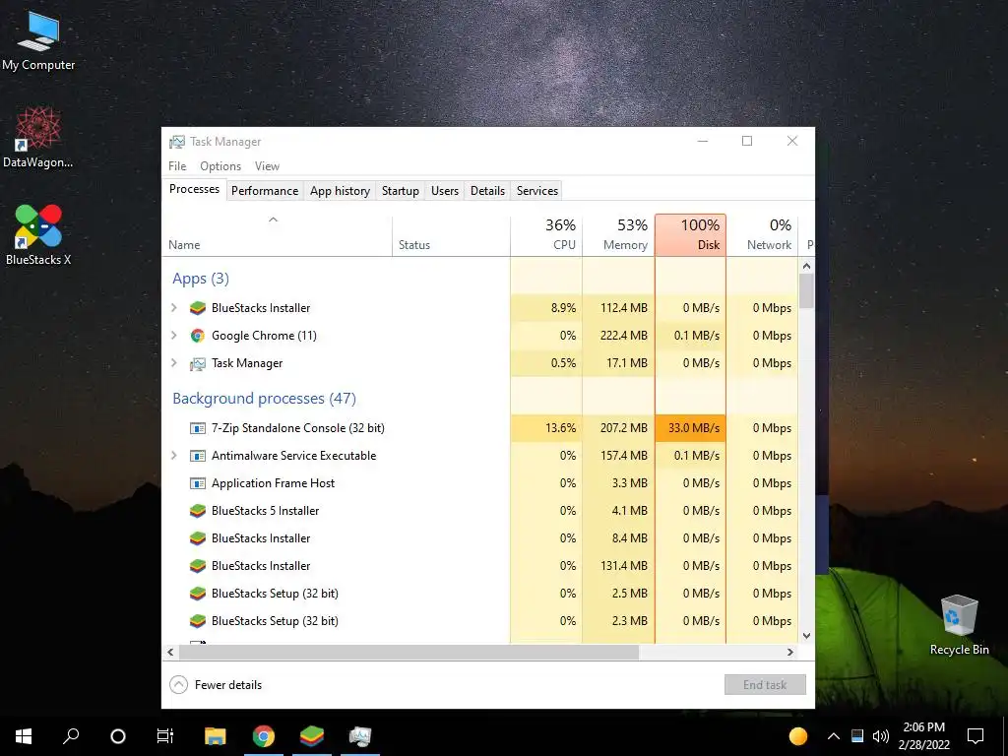Screen dimensions: 1008x756
Task: Expand Antimalware Service Executable row
Action: coord(174,456)
